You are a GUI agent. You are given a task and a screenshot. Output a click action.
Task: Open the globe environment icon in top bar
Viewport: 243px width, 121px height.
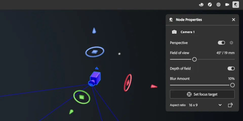(x=218, y=5)
